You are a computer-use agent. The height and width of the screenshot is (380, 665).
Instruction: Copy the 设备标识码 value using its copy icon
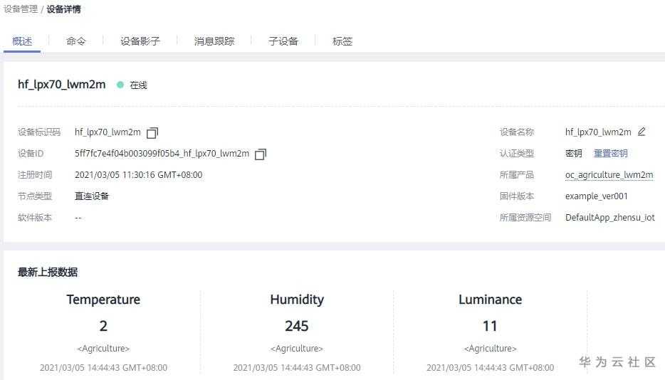pyautogui.click(x=152, y=132)
